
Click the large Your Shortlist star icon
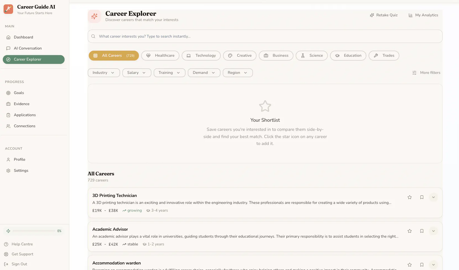click(265, 106)
